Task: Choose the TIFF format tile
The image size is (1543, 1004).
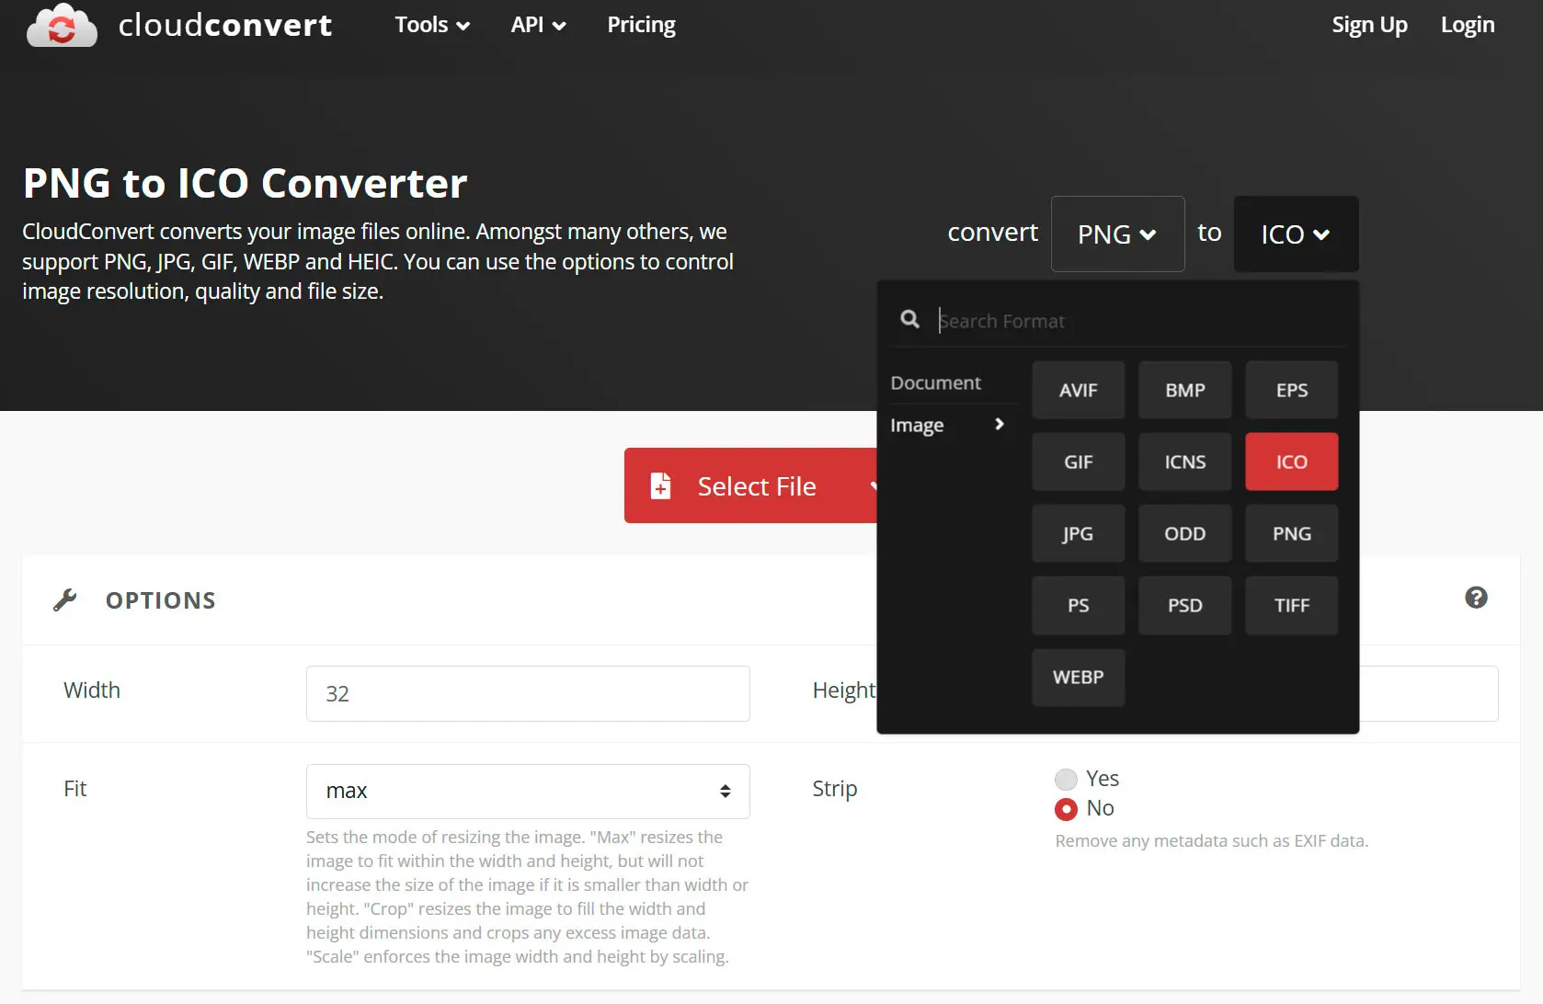Action: pyautogui.click(x=1291, y=605)
